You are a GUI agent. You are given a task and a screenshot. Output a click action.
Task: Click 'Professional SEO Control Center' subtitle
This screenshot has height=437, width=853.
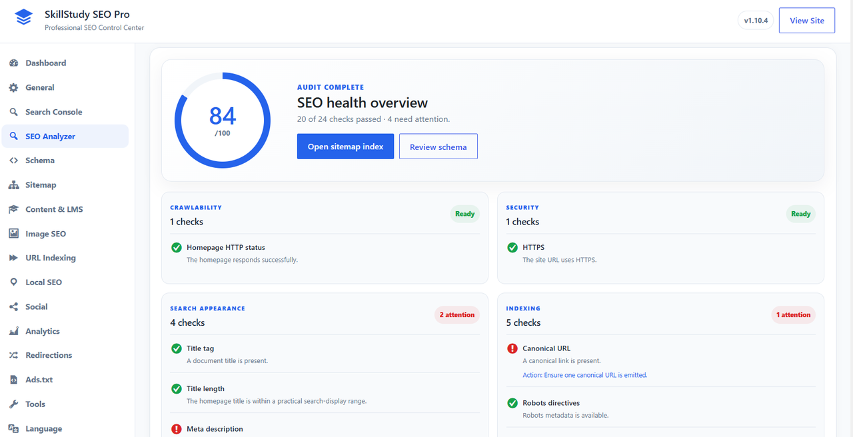point(94,28)
